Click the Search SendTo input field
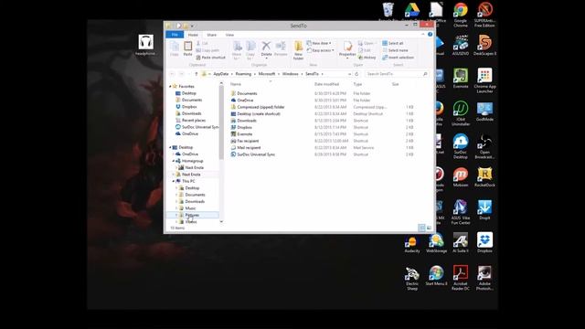The height and width of the screenshot is (329, 585). 398,74
